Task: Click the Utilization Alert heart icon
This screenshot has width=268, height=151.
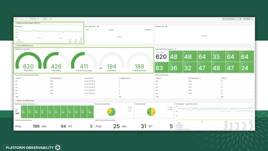Action: [166, 27]
